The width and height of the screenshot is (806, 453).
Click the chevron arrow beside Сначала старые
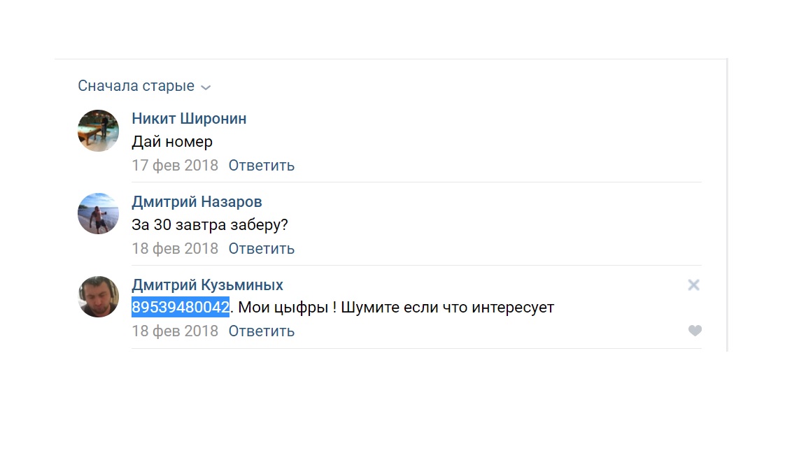coord(206,87)
